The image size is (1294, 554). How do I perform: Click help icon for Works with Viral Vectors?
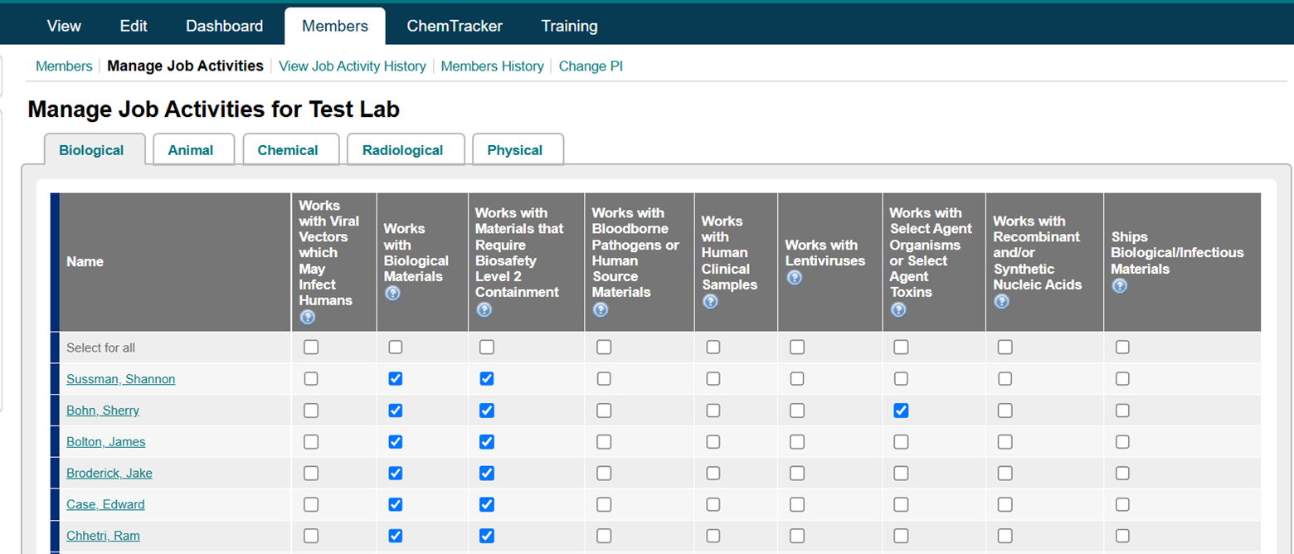click(x=308, y=317)
